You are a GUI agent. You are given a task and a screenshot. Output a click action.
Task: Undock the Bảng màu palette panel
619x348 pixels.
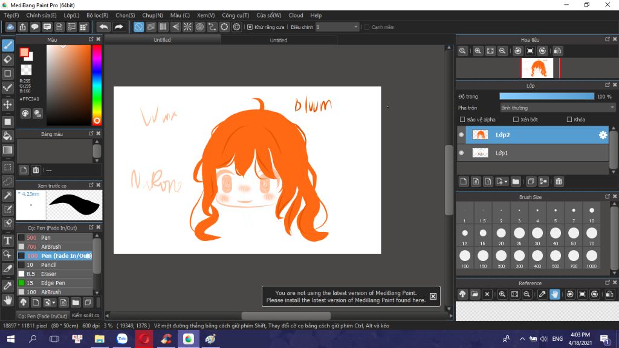(91, 134)
